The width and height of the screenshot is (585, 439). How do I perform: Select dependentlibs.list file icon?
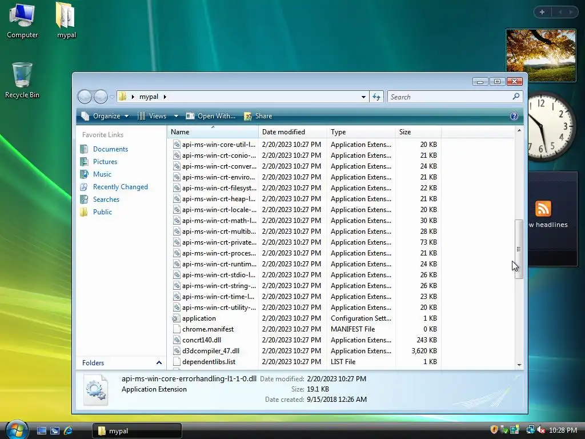click(177, 362)
